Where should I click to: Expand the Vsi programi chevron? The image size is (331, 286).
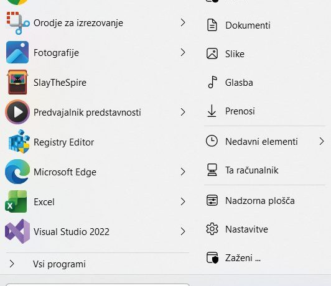tap(12, 264)
